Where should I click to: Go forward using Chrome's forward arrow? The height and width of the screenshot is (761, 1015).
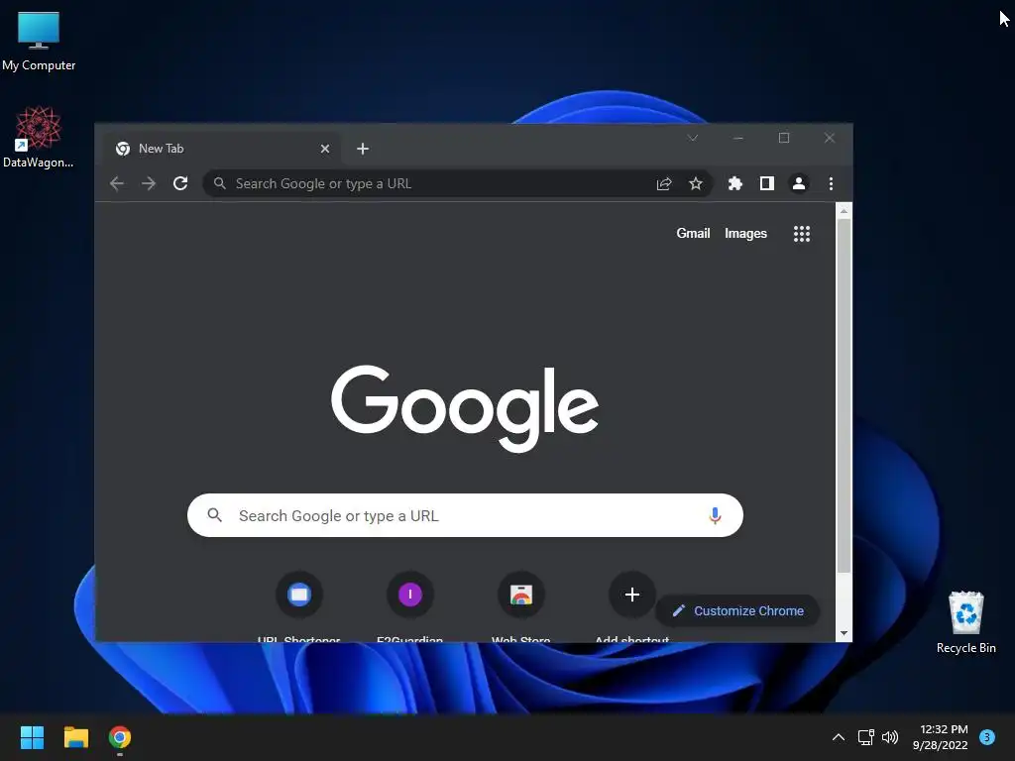(149, 183)
